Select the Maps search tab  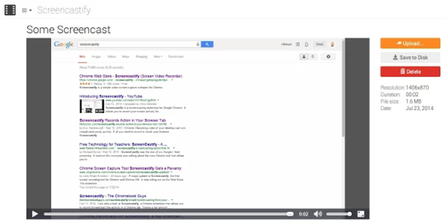[x=125, y=57]
